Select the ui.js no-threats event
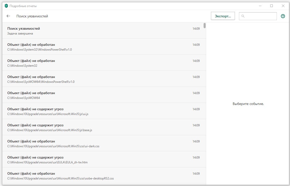 click(x=104, y=111)
